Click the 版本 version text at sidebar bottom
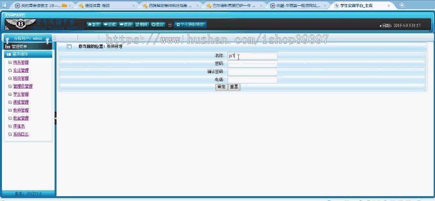 point(29,194)
